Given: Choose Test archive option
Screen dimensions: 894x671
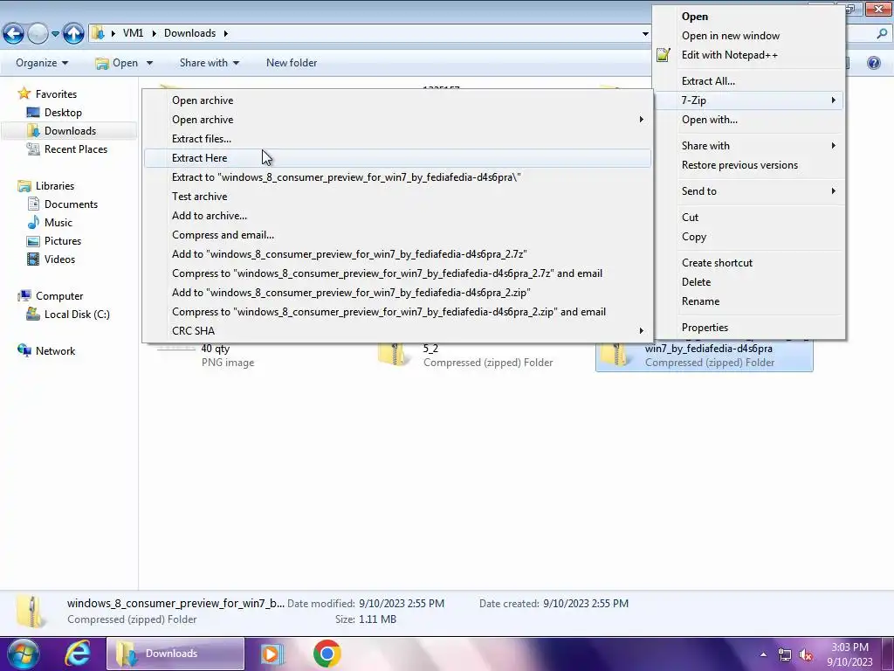Looking at the screenshot, I should (397, 197).
